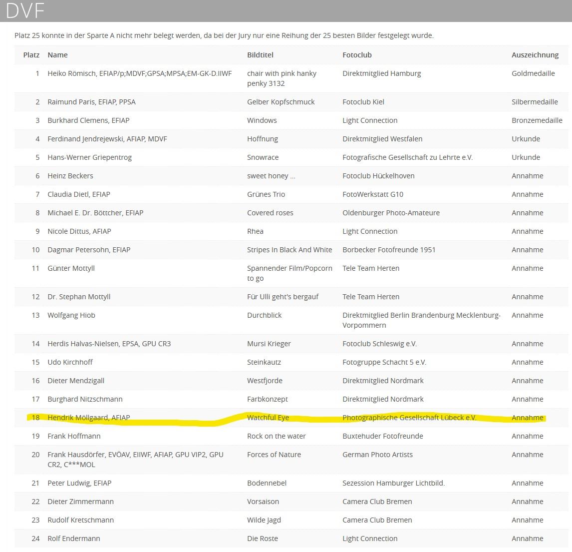This screenshot has width=572, height=552.
Task: Click the Bronzemedaille award cell
Action: [537, 120]
